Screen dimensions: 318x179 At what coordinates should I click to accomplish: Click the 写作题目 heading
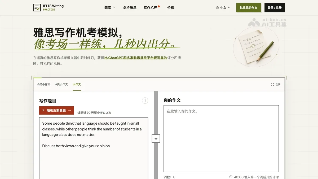48,101
